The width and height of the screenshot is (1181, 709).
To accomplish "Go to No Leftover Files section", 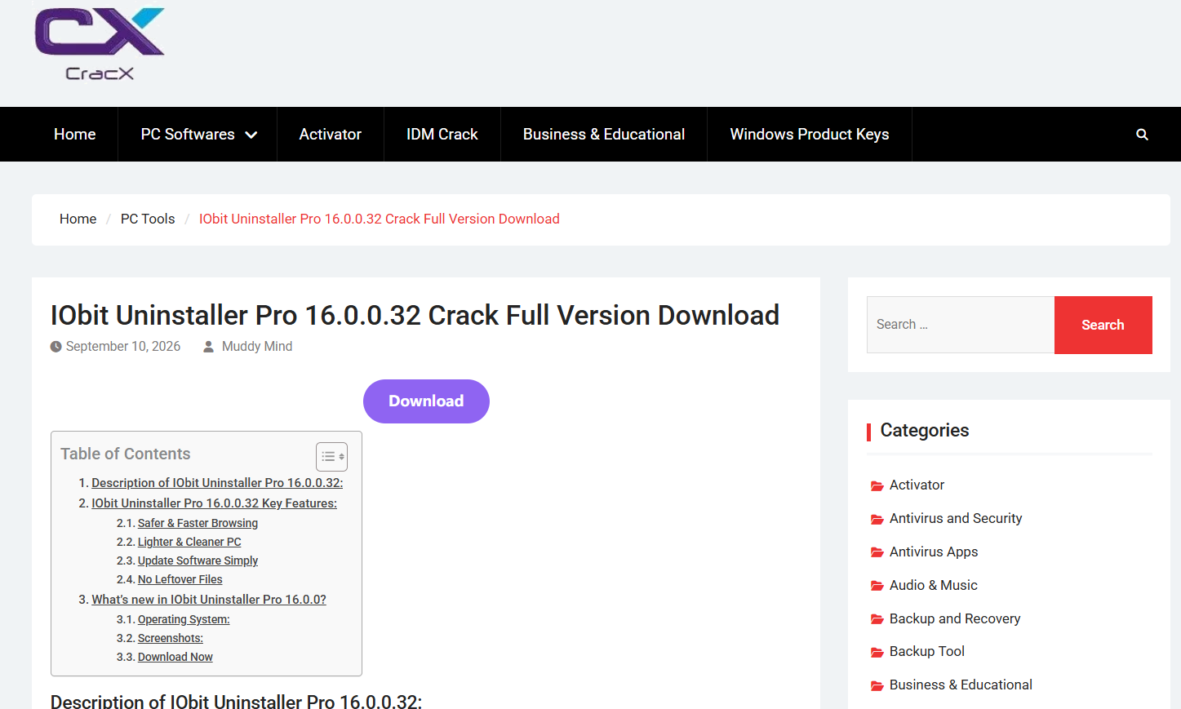I will tap(180, 579).
